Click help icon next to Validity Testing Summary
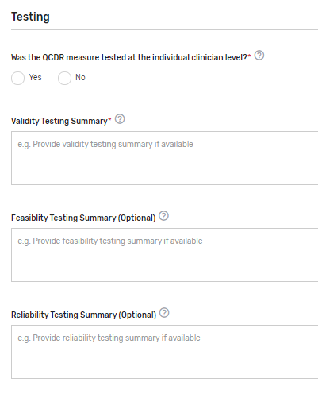This screenshot has width=318, height=394. point(120,119)
